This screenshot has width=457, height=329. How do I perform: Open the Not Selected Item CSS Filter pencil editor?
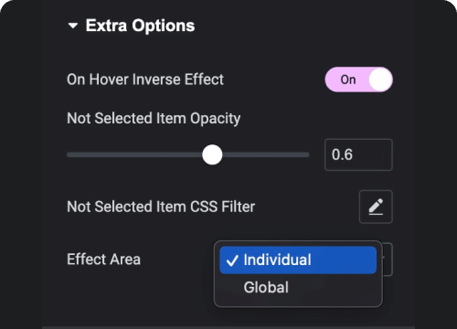[x=376, y=207]
